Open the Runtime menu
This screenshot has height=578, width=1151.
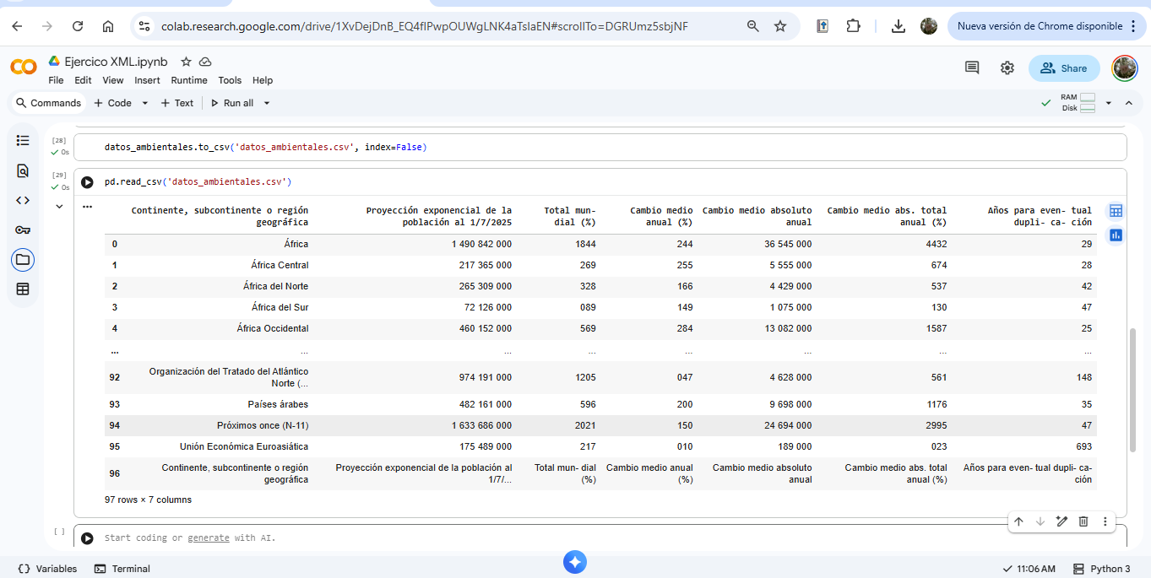click(189, 80)
